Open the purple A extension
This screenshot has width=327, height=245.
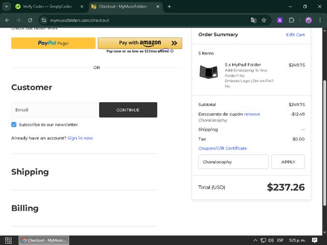point(279,20)
